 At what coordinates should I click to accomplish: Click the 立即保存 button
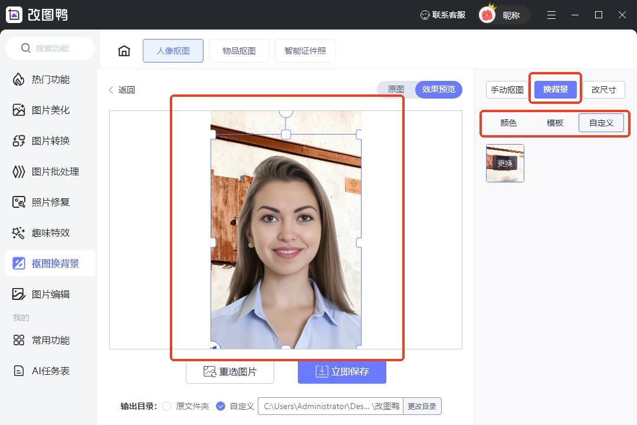pos(342,371)
